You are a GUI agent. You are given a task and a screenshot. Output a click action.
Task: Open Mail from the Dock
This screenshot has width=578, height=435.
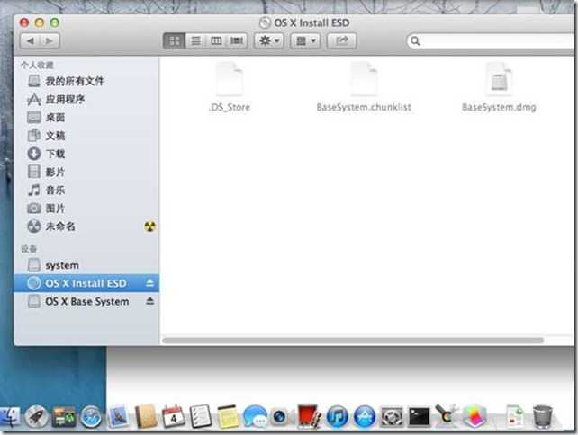pos(118,417)
